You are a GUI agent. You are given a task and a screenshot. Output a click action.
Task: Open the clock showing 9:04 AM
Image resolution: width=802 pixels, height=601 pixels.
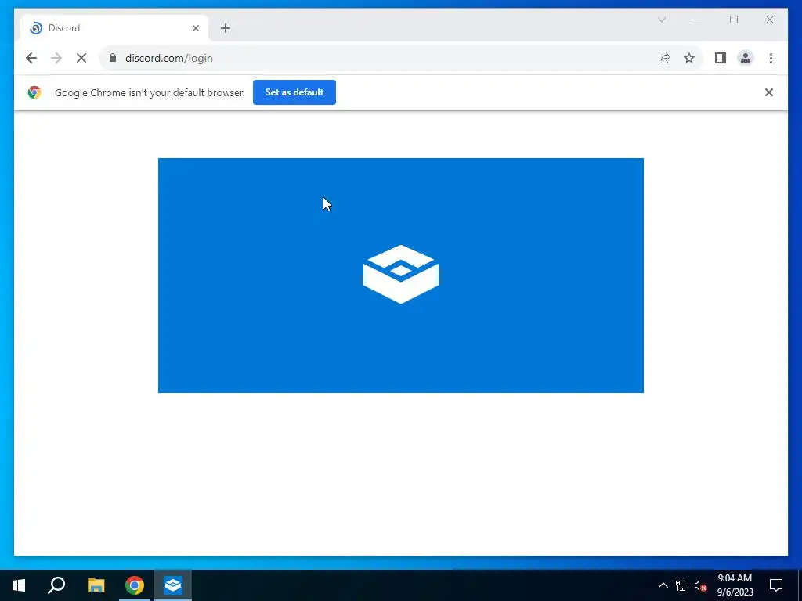coord(735,585)
